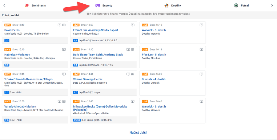Viewport: 277px width, 140px height.
Task: Open the Ffos Las 5. dostih race
Action: 154,55
